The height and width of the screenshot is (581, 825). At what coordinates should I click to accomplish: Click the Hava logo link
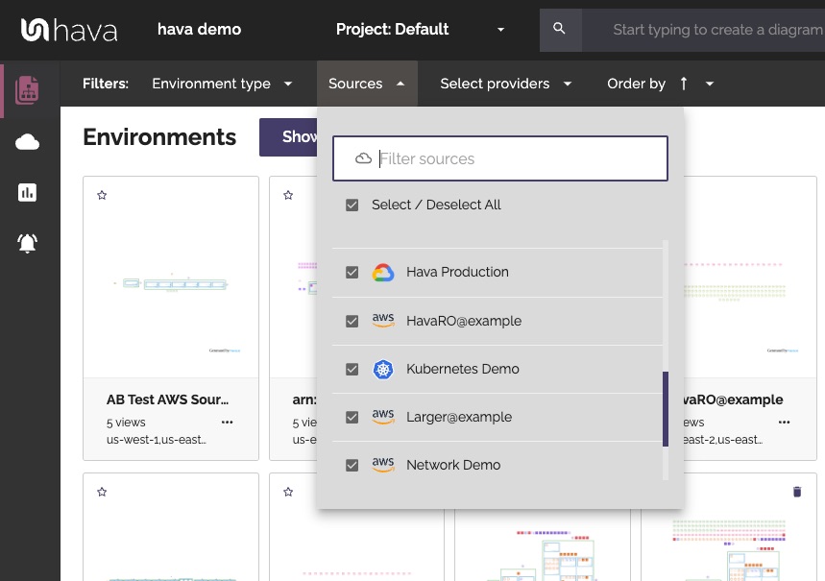[69, 30]
